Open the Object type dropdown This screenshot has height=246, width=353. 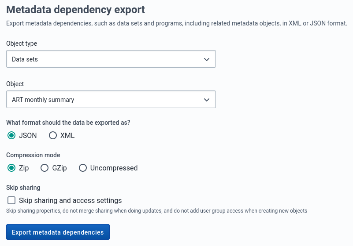coord(111,59)
